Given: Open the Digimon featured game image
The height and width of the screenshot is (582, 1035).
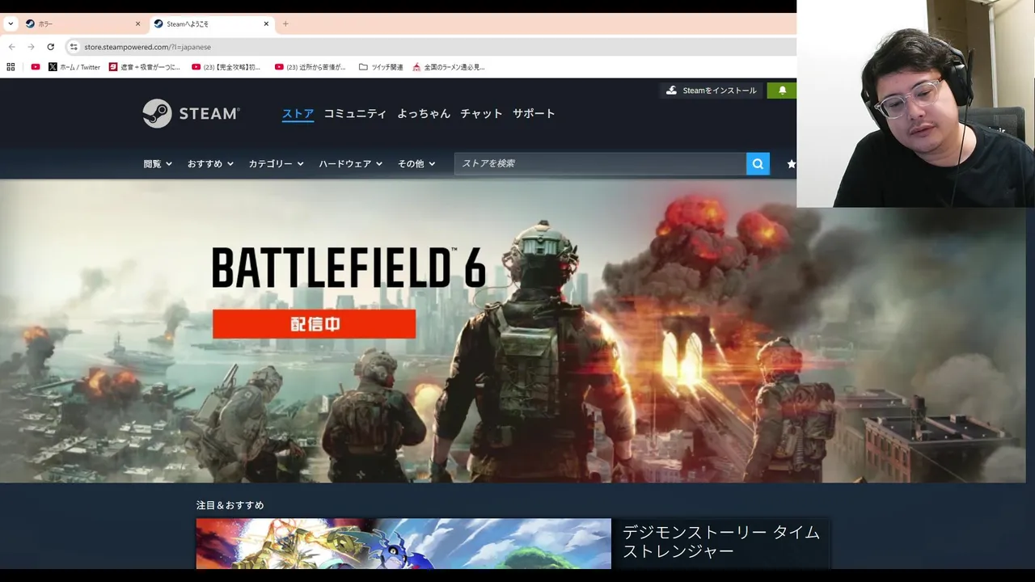Looking at the screenshot, I should click(x=403, y=543).
